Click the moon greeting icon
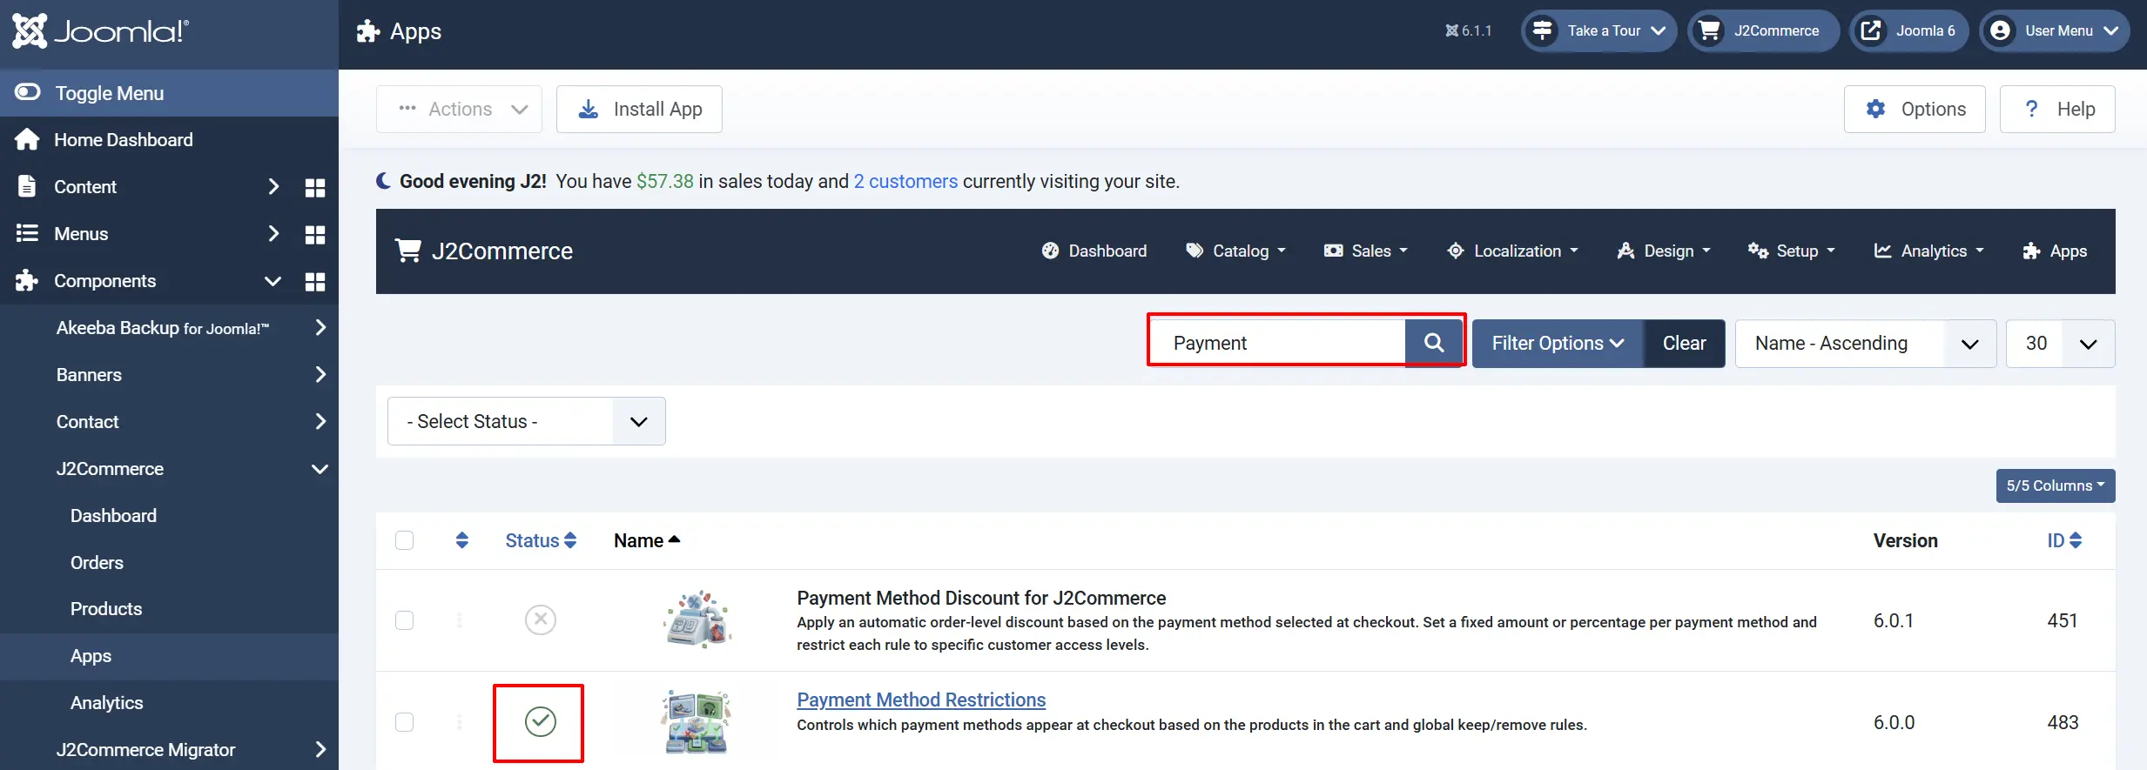The image size is (2147, 770). point(383,180)
